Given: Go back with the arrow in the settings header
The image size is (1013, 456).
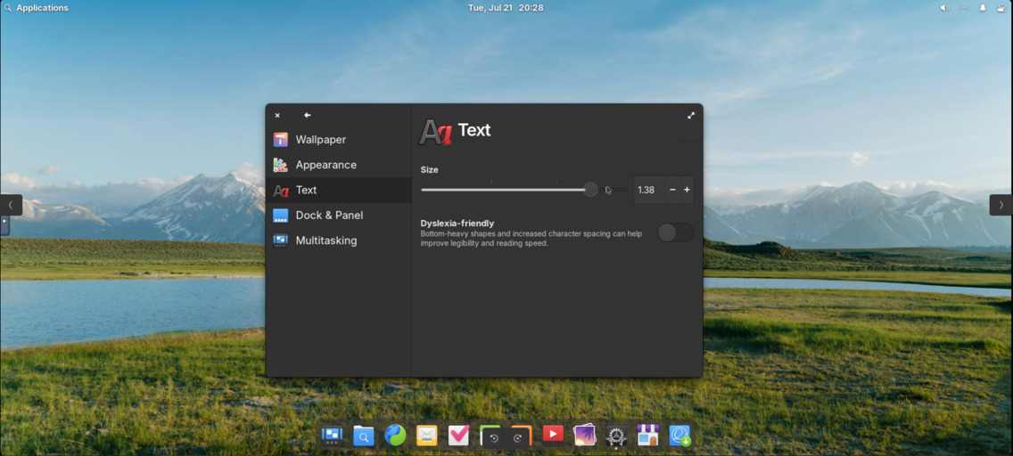Looking at the screenshot, I should pos(308,115).
